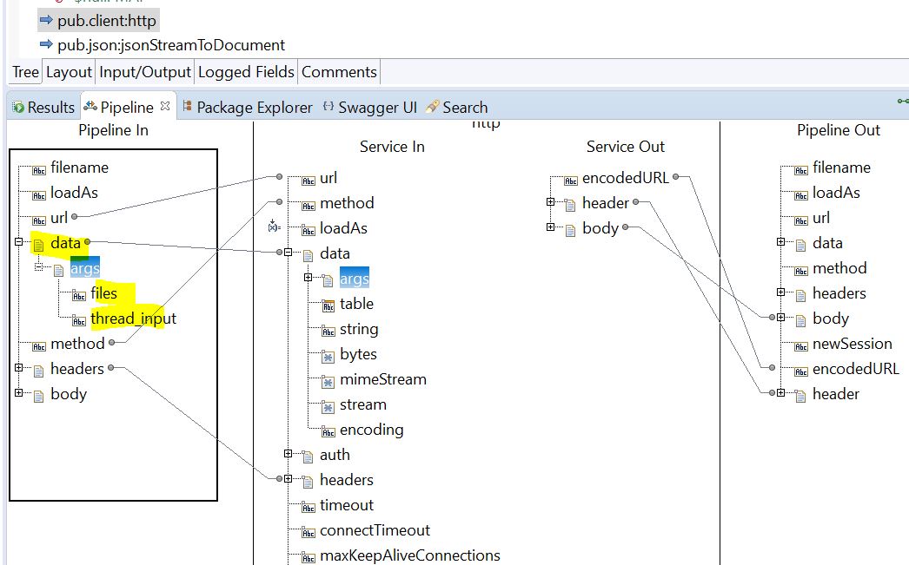The height and width of the screenshot is (565, 909).
Task: Expand the auth node in Service In
Action: tap(287, 455)
